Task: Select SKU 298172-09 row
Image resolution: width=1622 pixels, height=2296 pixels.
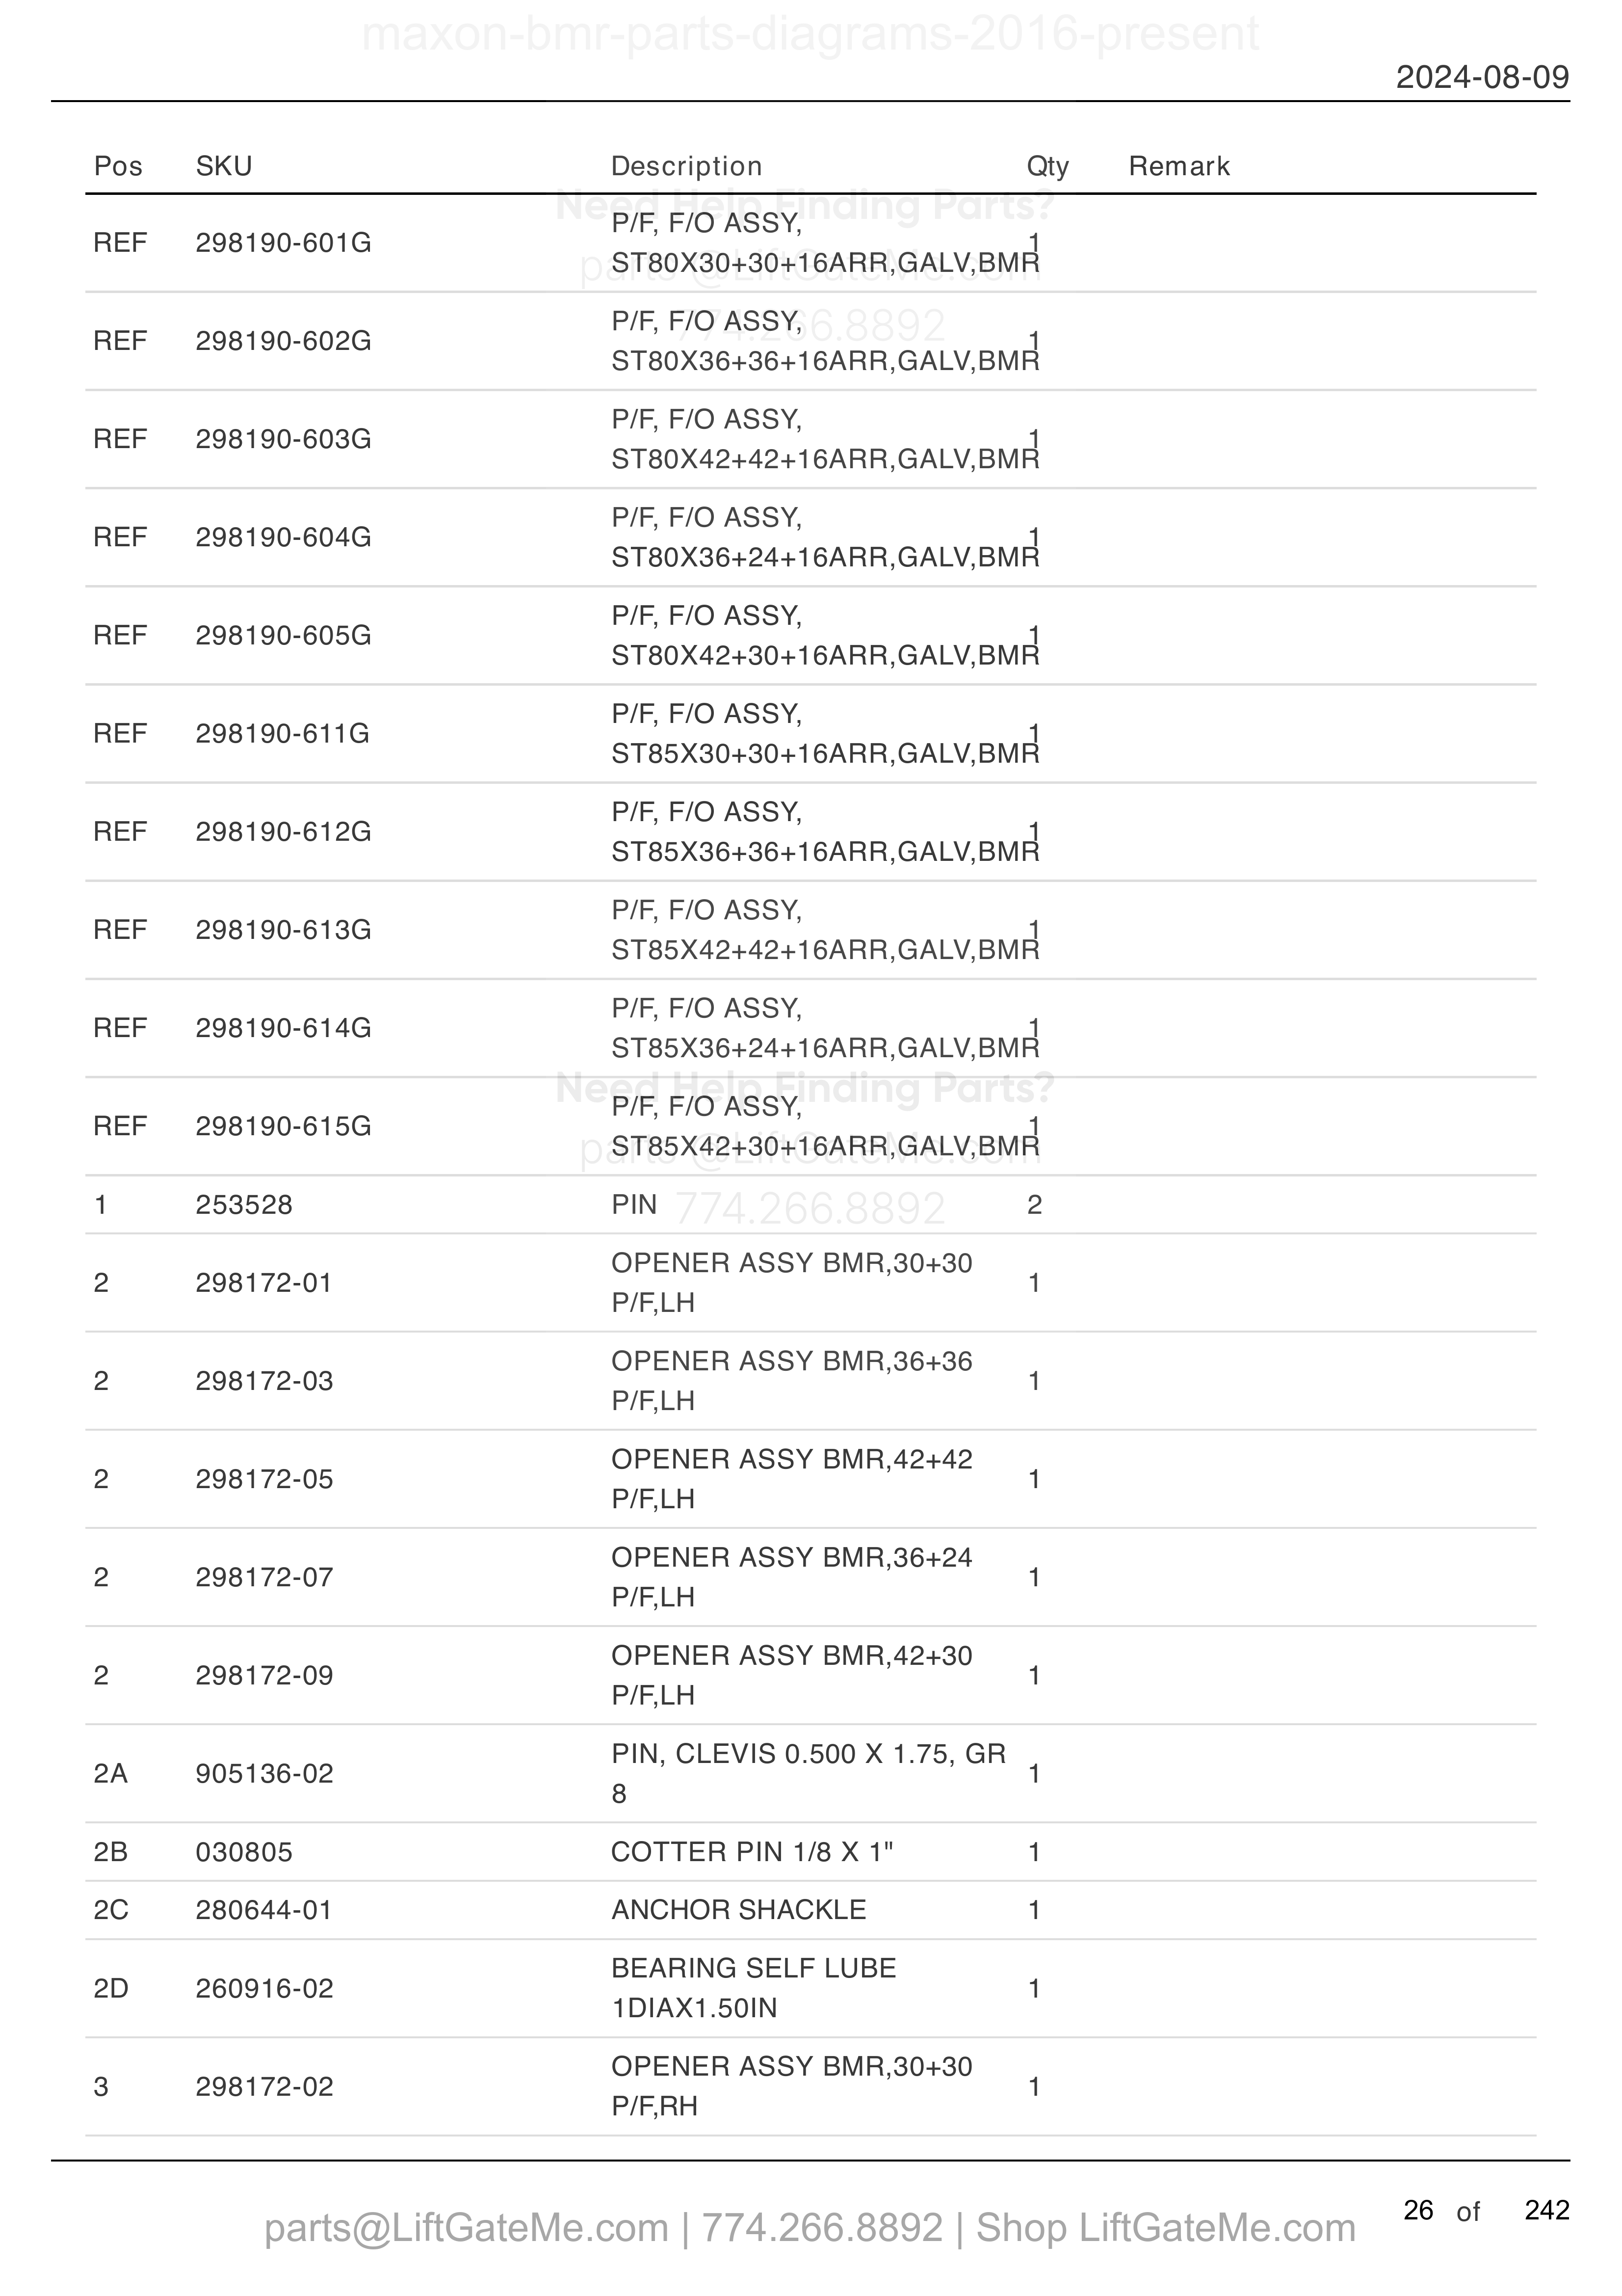Action: click(x=811, y=1675)
